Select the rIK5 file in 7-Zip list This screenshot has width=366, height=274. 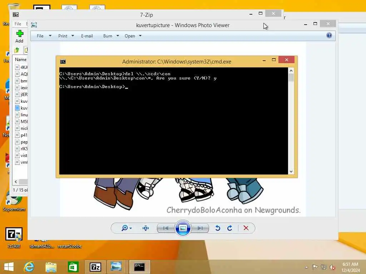pyautogui.click(x=21, y=149)
